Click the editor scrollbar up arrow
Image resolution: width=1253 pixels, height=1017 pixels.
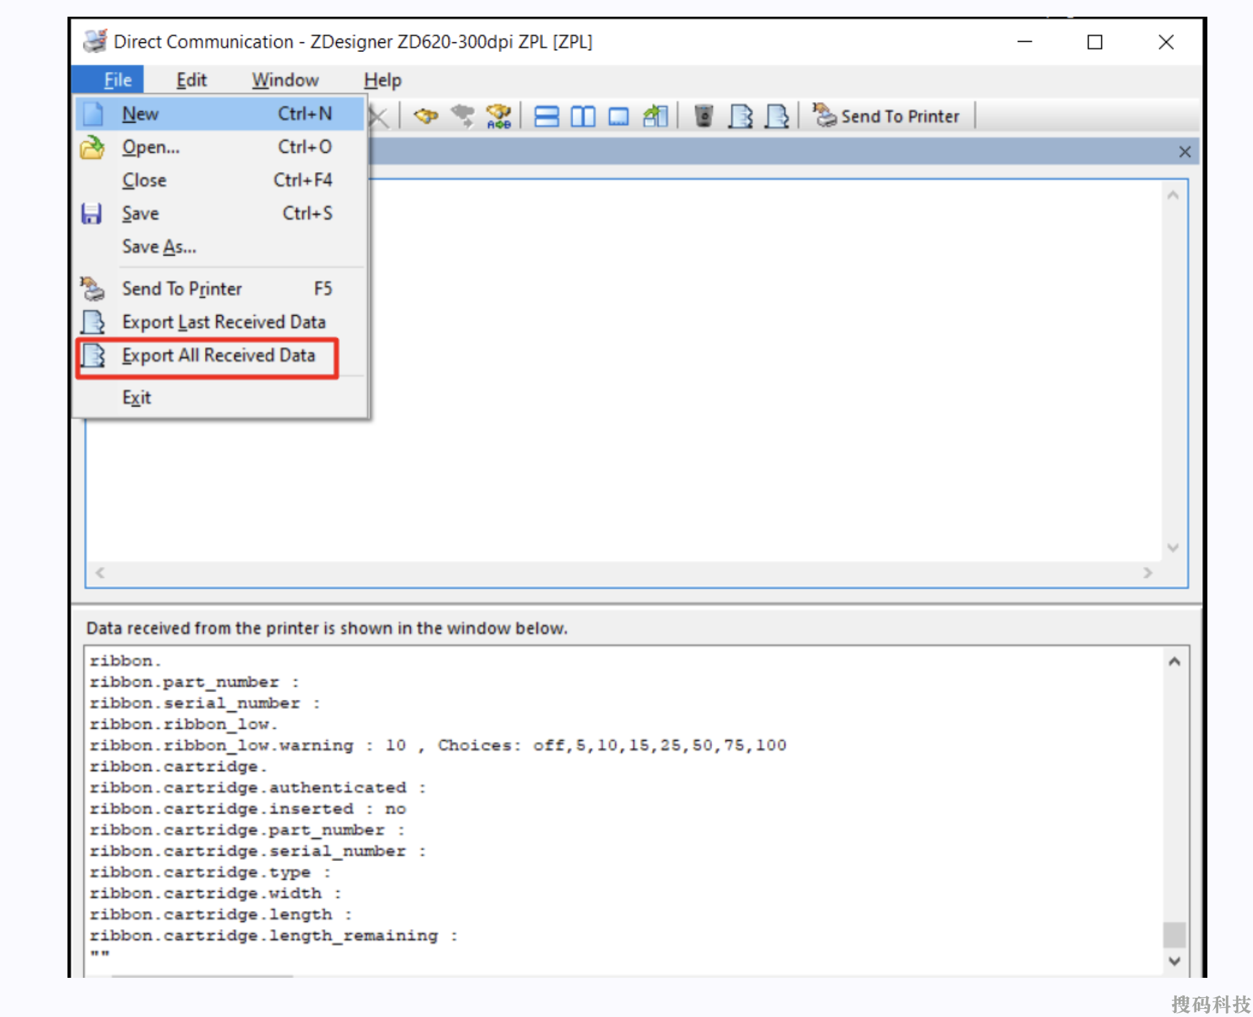pyautogui.click(x=1173, y=196)
